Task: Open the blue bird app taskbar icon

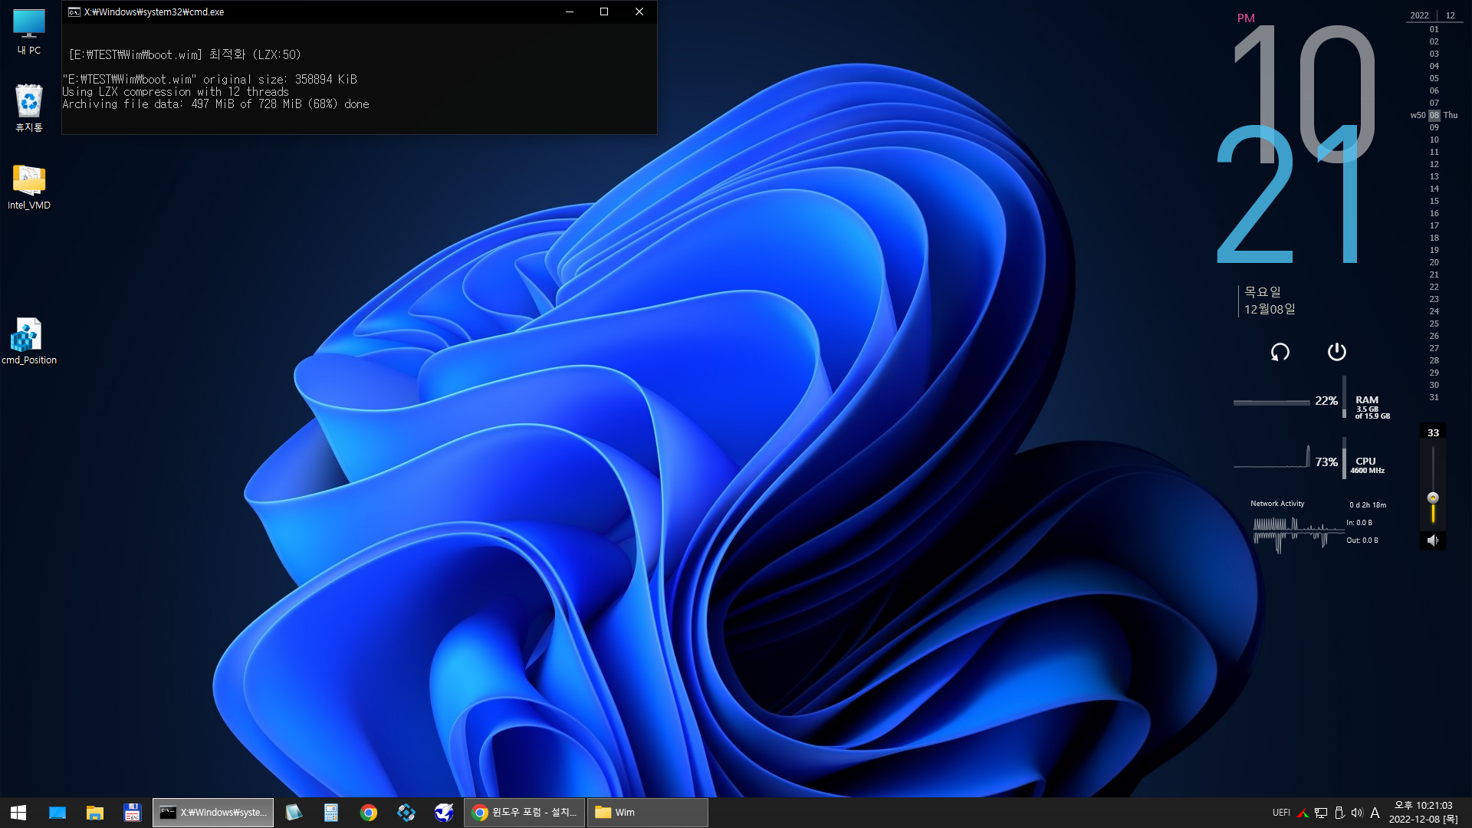Action: tap(444, 813)
